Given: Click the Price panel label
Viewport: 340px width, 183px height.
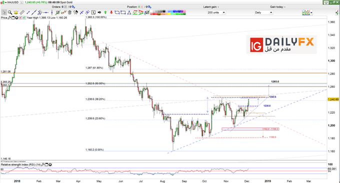Looking at the screenshot, I should pyautogui.click(x=4, y=18).
